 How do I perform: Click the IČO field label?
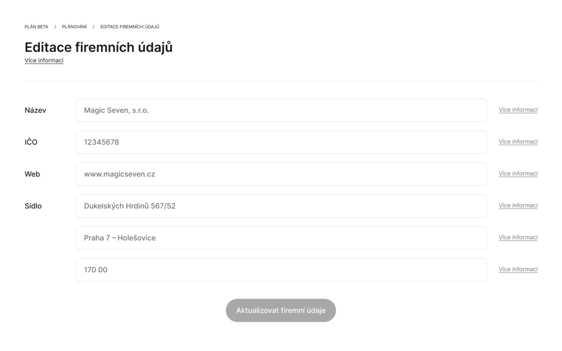click(x=31, y=142)
